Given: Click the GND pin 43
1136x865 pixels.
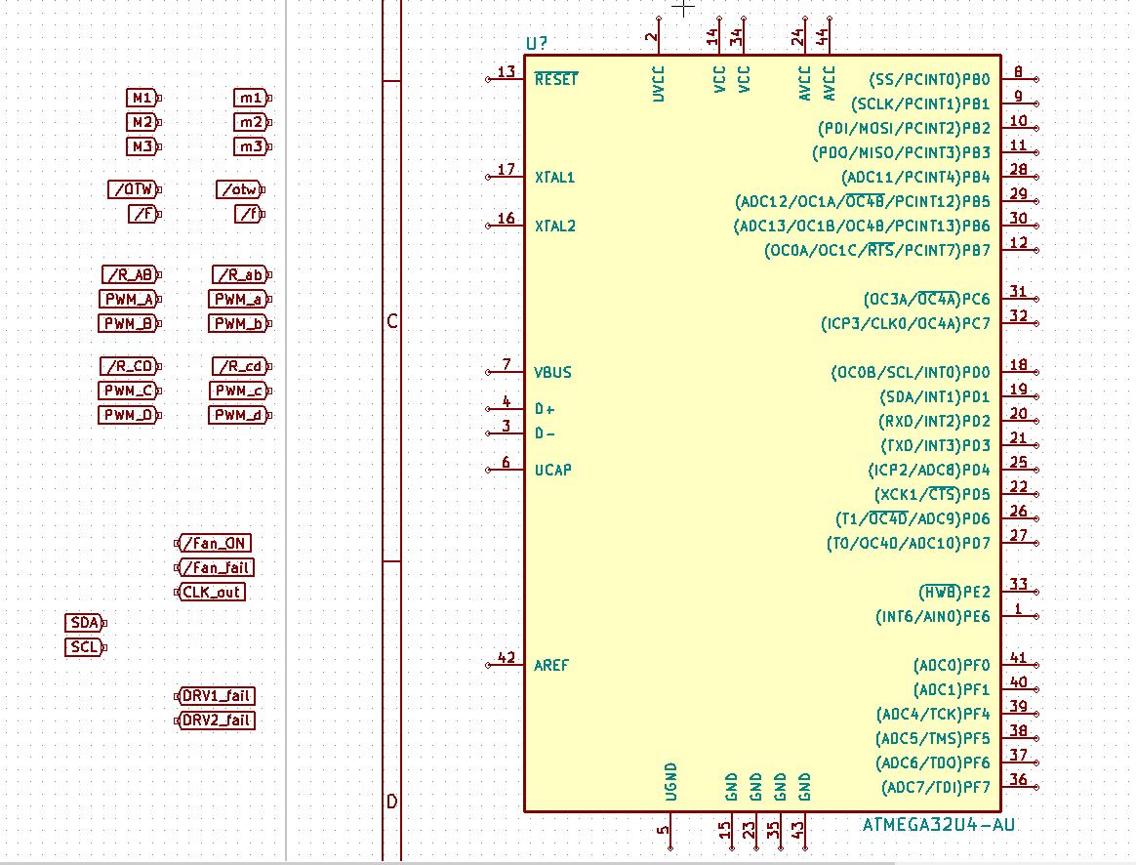Looking at the screenshot, I should (x=804, y=830).
